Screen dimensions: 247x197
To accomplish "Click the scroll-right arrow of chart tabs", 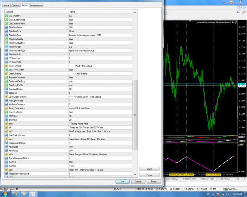I will (245, 179).
